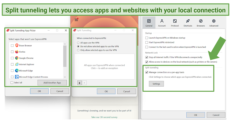231x124 pixels.
Task: Select Only allow selected apps to use the VPN
Action: tap(78, 50)
